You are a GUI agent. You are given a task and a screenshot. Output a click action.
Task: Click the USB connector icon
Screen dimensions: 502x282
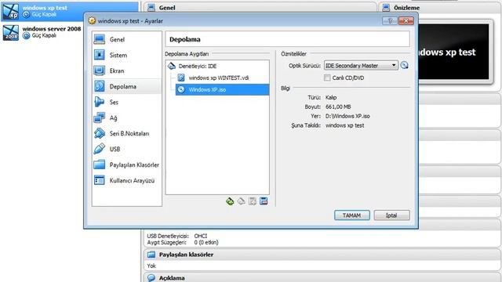tap(100, 149)
